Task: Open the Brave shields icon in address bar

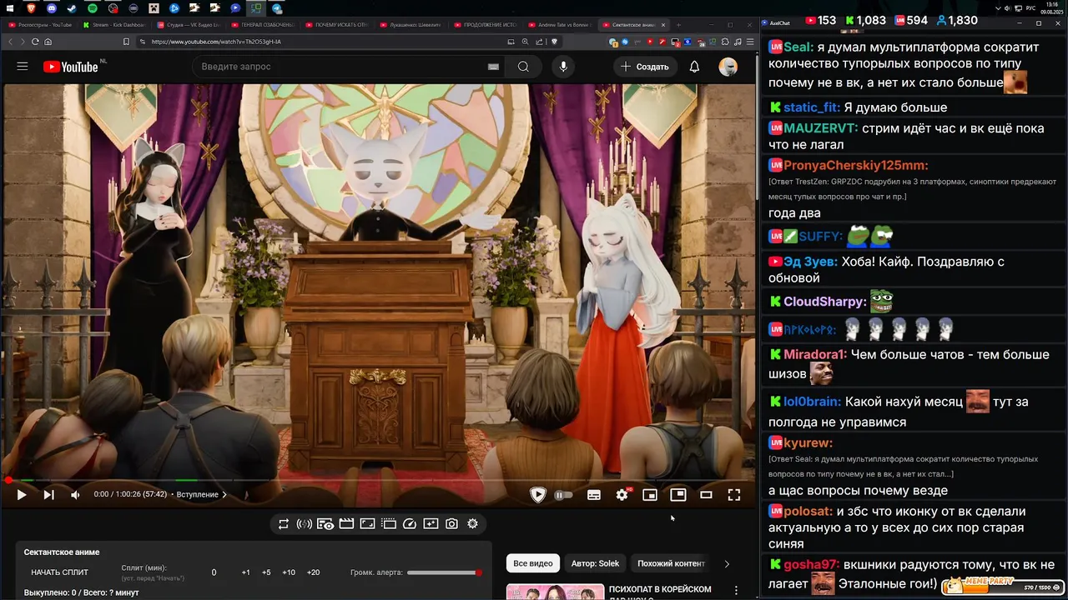Action: pos(554,42)
